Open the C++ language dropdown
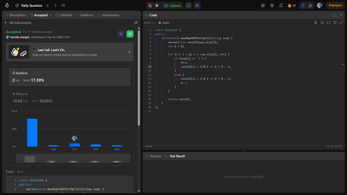The width and height of the screenshot is (347, 195). coord(149,23)
